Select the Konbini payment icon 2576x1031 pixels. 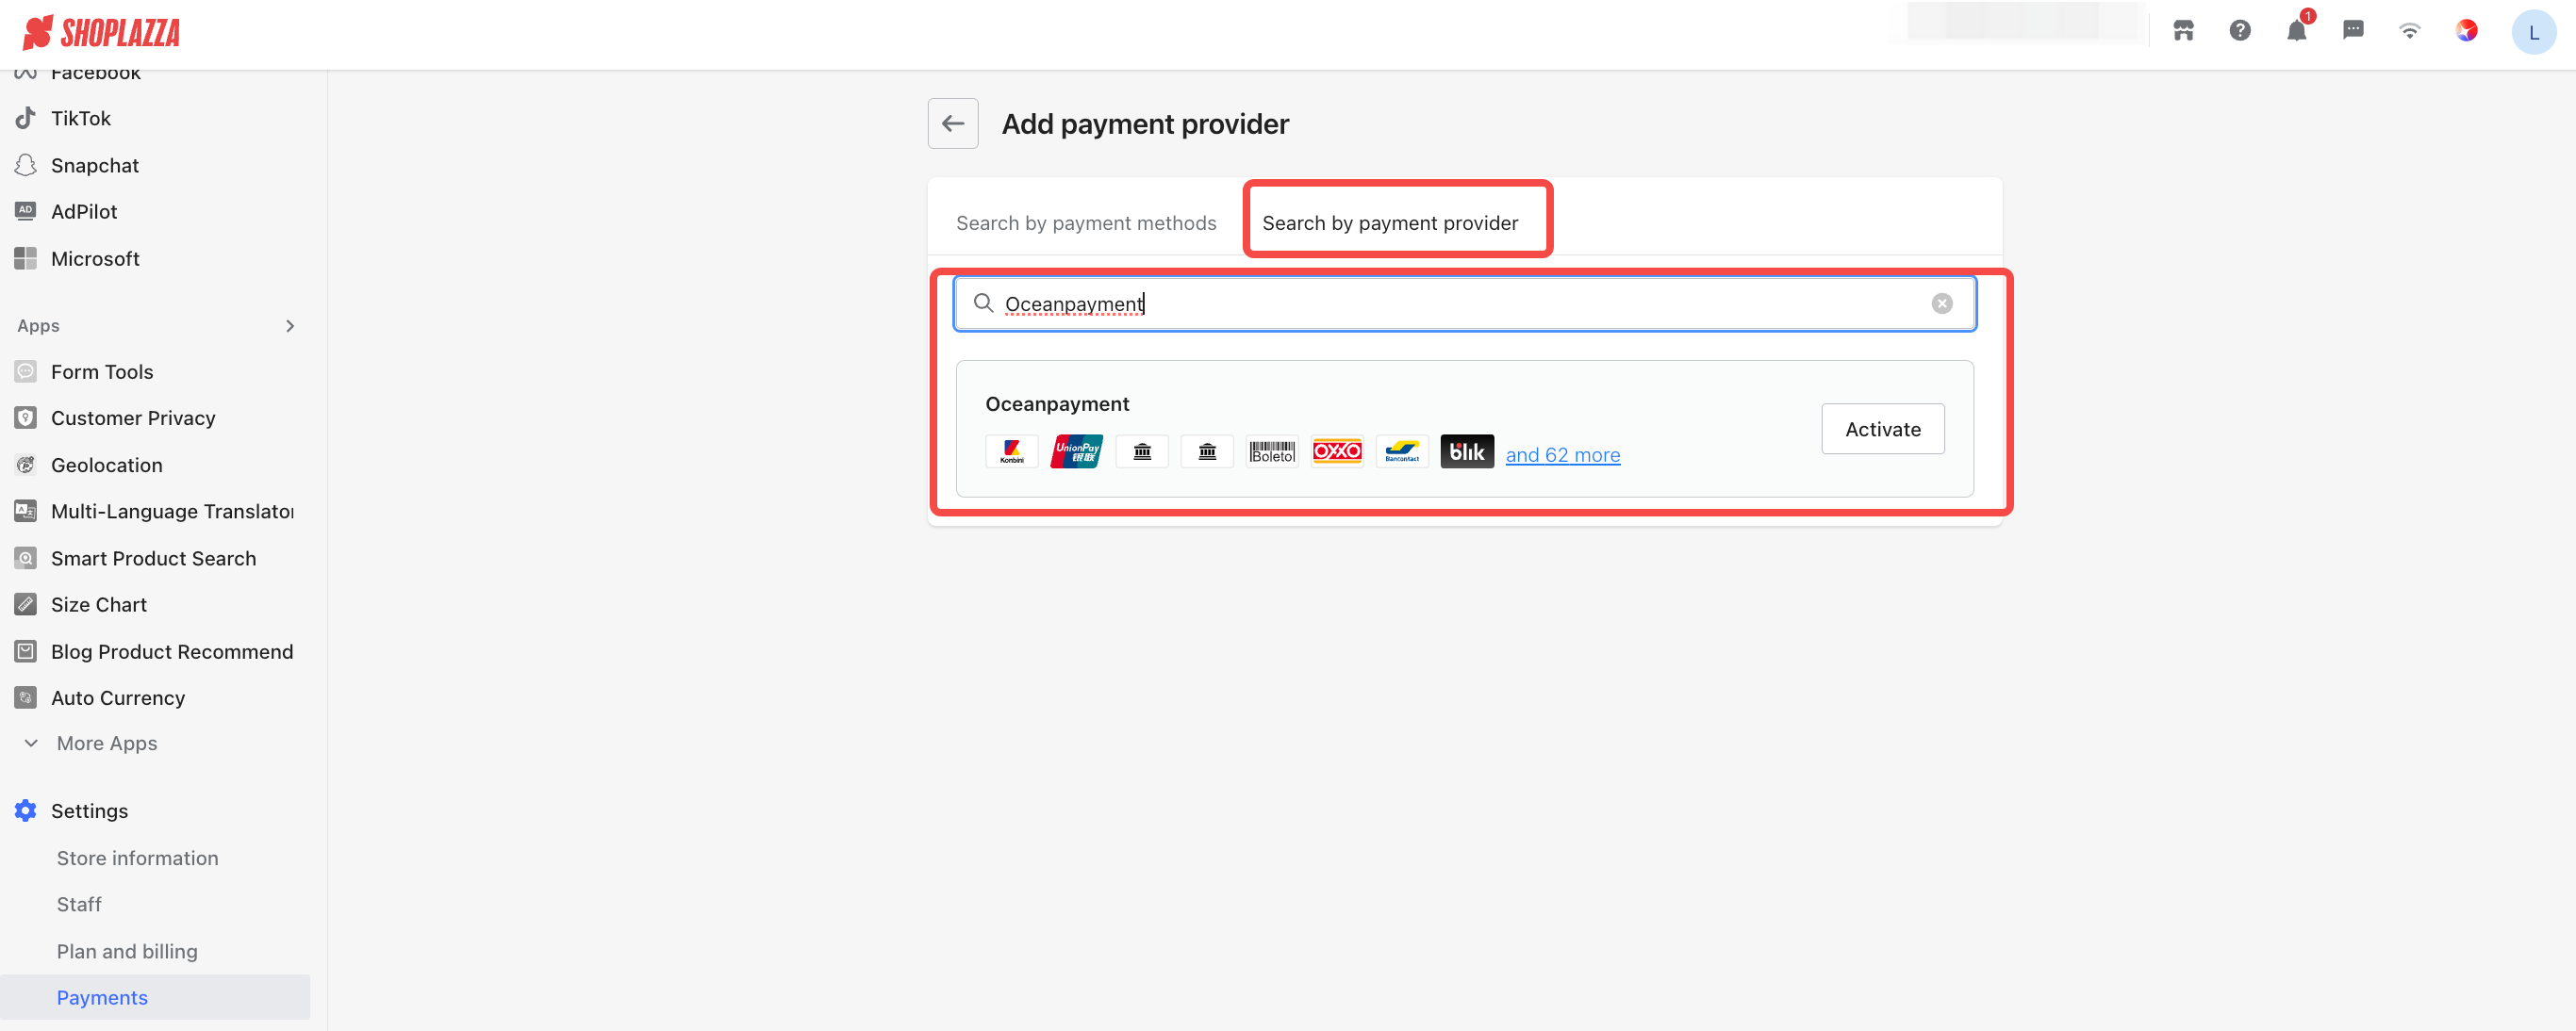[x=1012, y=451]
